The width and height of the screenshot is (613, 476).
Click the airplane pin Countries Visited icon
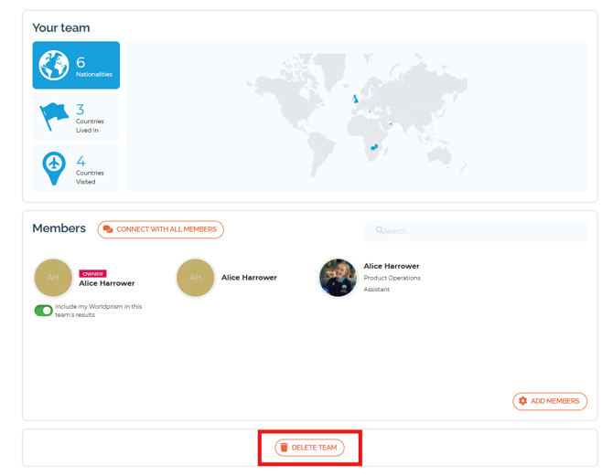click(x=54, y=168)
